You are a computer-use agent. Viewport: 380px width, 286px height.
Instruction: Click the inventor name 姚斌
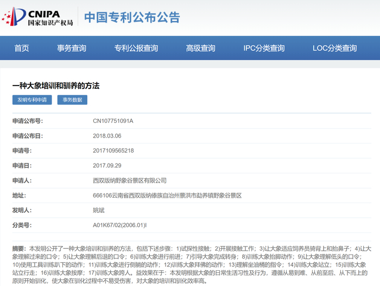coord(98,210)
